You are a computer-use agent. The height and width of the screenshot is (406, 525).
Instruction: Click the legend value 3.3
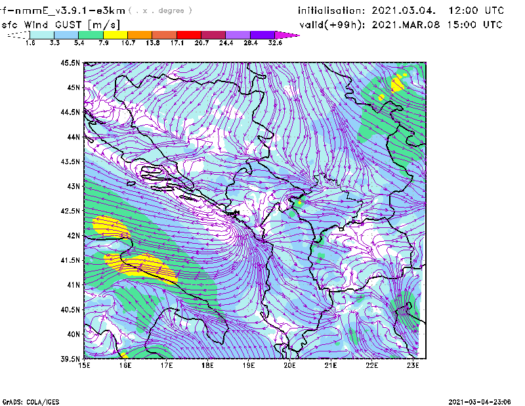54,43
